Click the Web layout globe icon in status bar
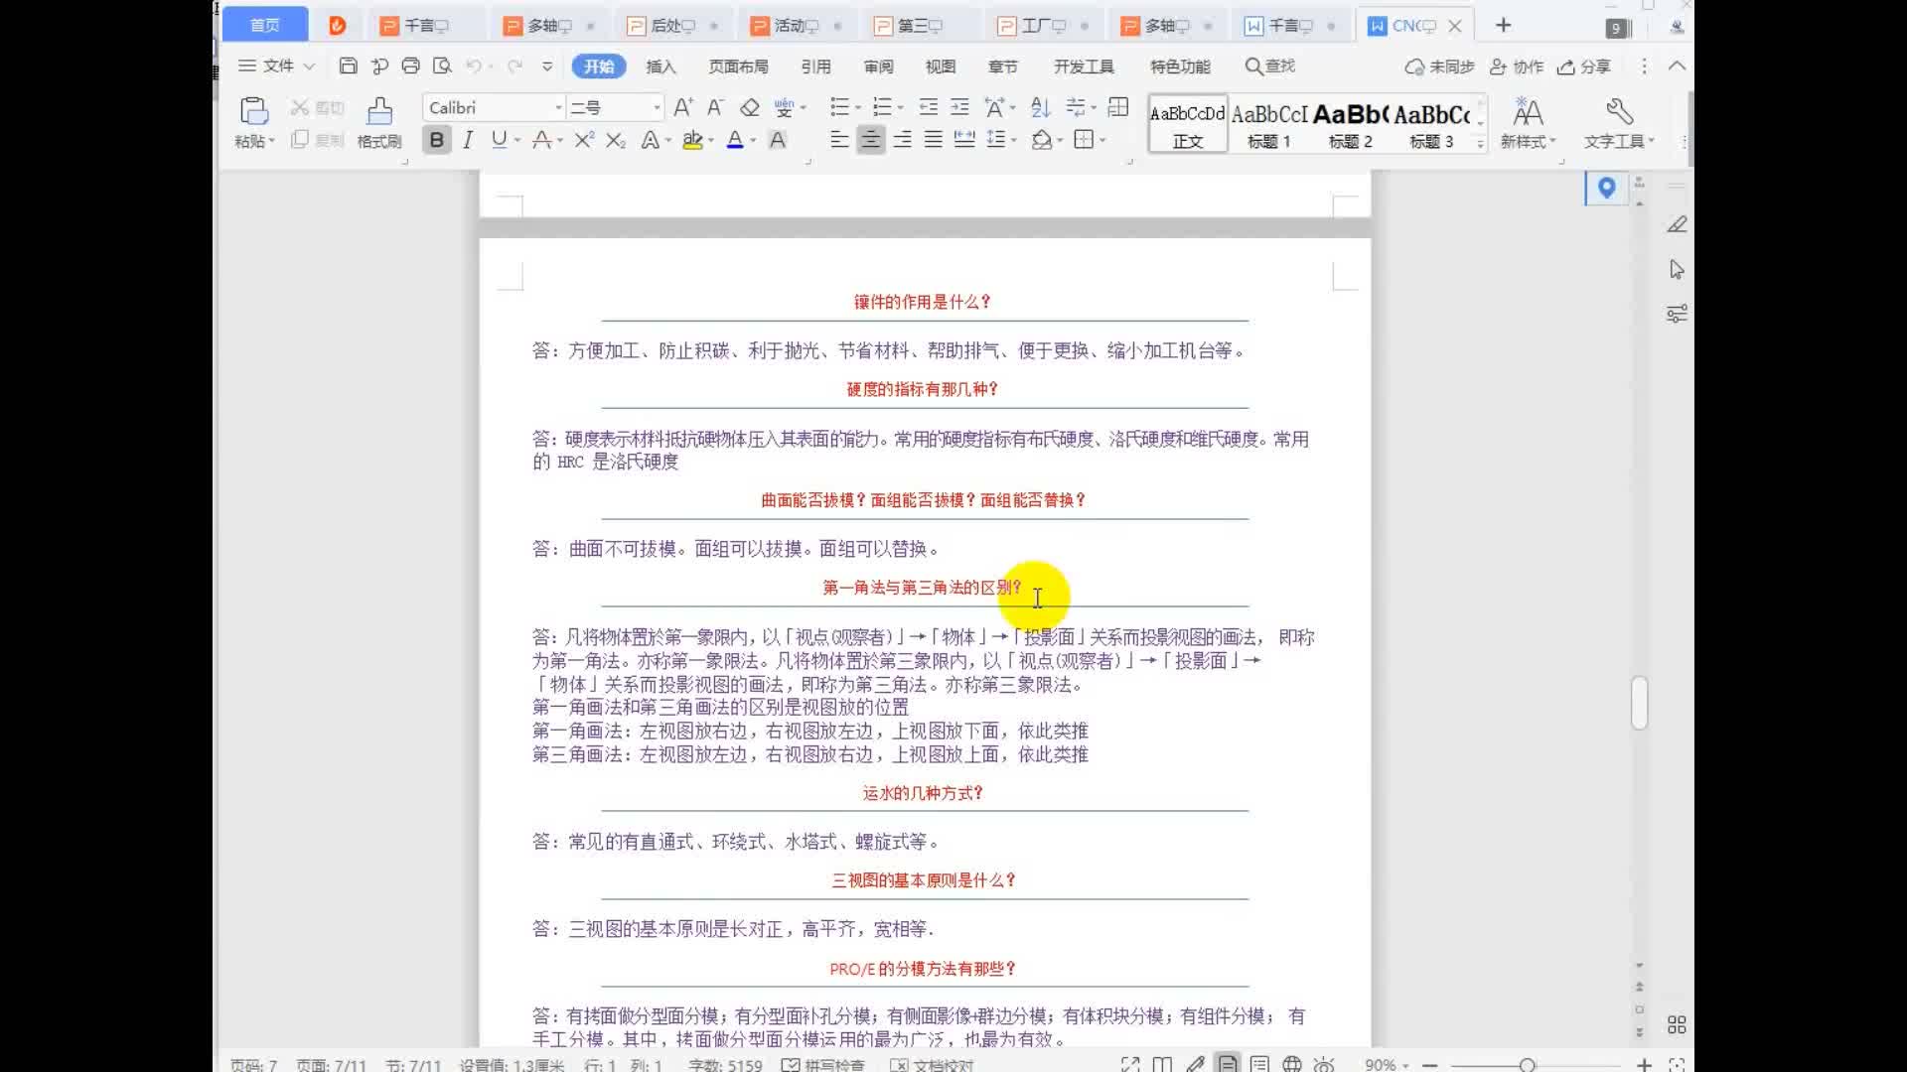This screenshot has width=1907, height=1072. click(x=1292, y=1064)
